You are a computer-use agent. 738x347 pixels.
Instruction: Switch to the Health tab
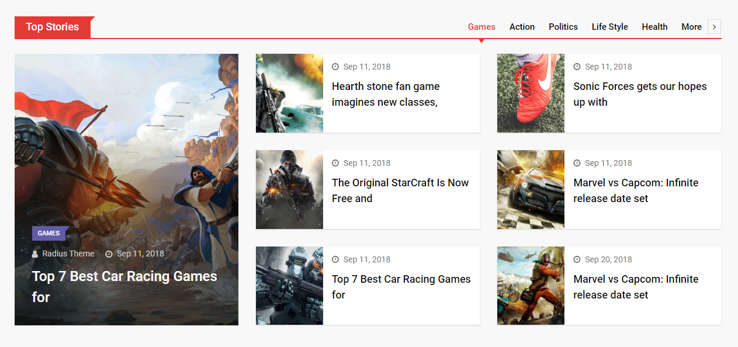click(x=654, y=27)
